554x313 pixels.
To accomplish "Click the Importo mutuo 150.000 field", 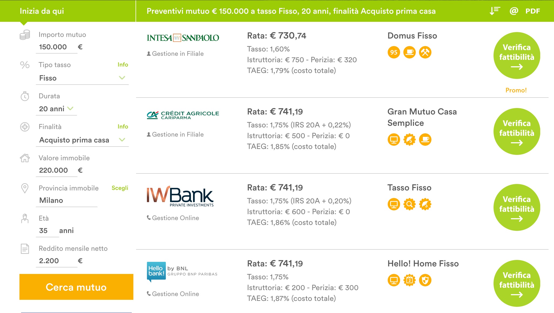I will pyautogui.click(x=57, y=47).
